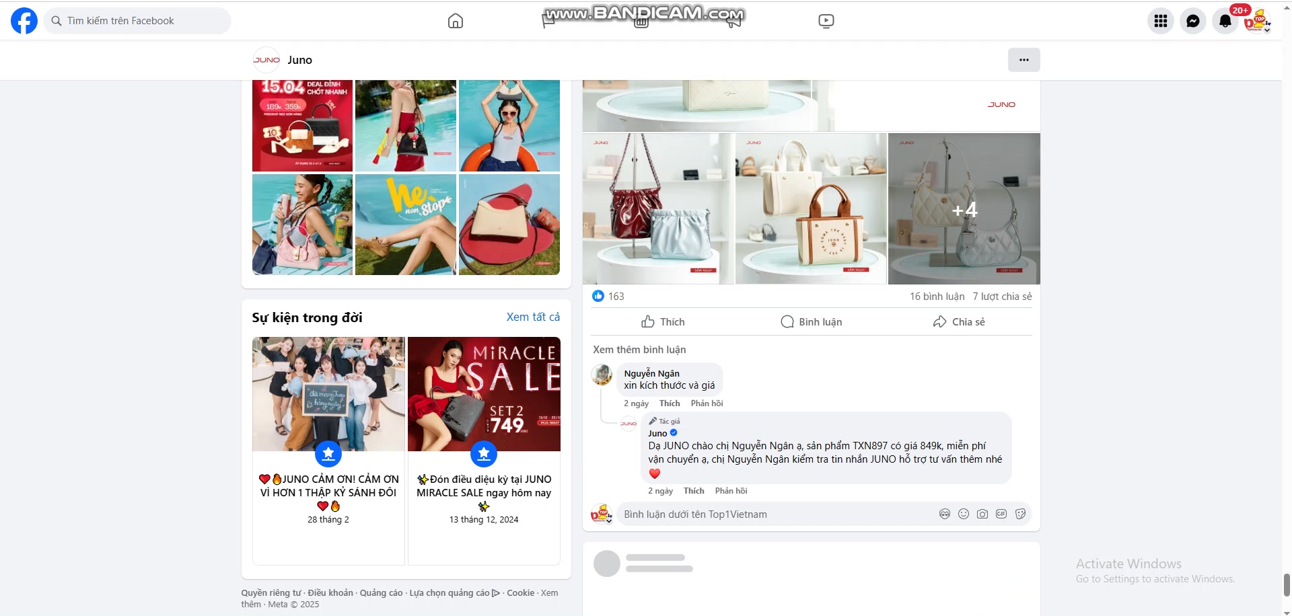Open the Watch video tab icon
Image resolution: width=1292 pixels, height=616 pixels.
pyautogui.click(x=826, y=21)
